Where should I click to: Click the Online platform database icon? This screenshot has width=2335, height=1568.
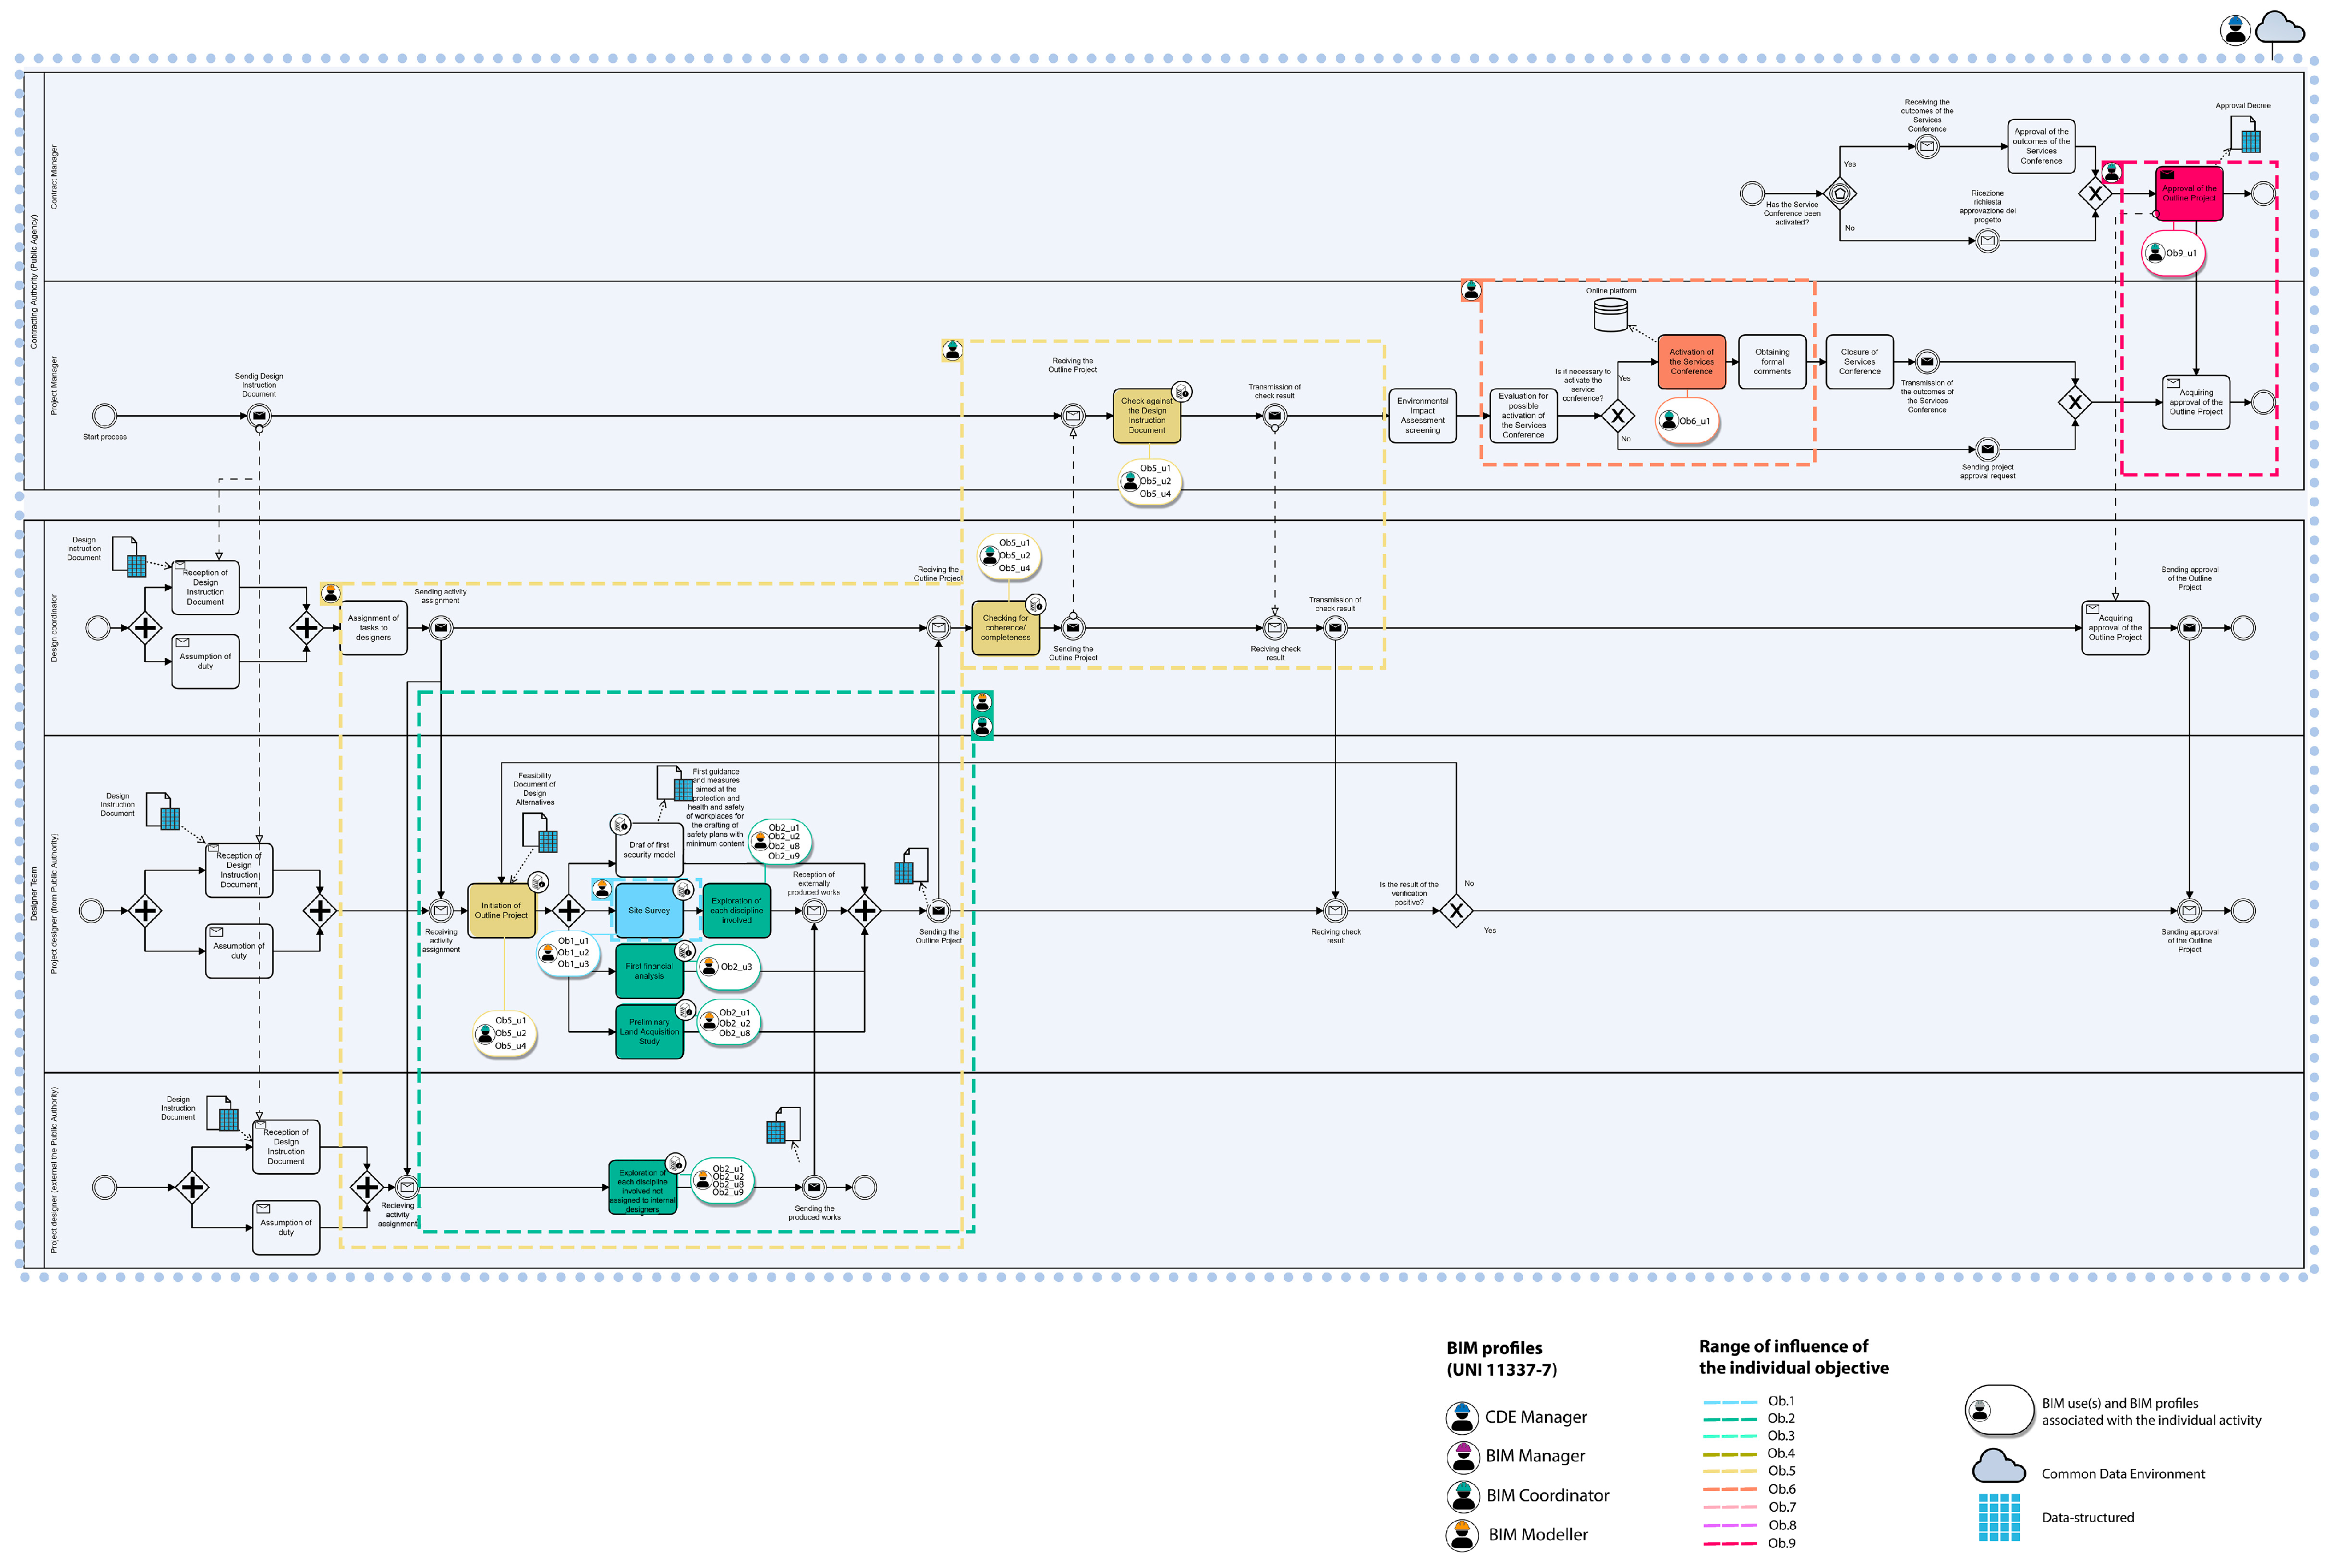pyautogui.click(x=1610, y=315)
